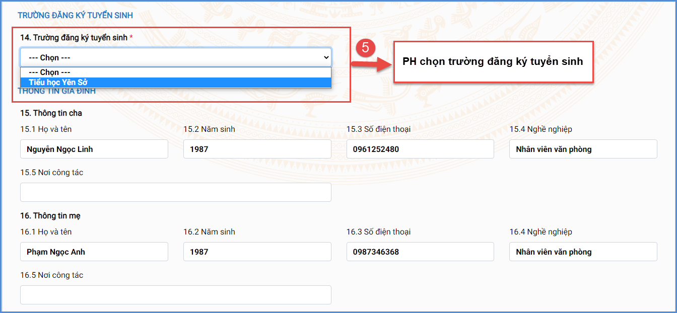Click the '16. Thông tin mẹ' label
The width and height of the screenshot is (677, 313).
[50, 216]
